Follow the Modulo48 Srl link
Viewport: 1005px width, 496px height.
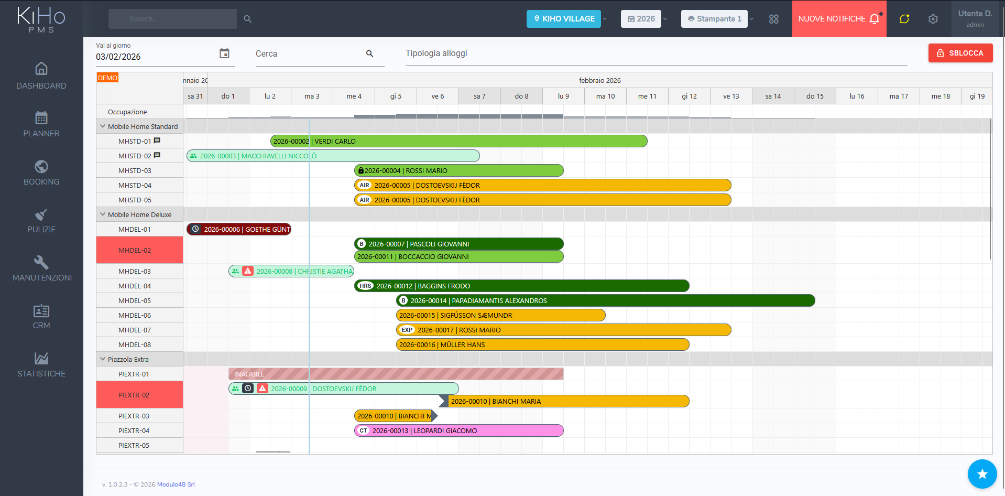click(176, 484)
